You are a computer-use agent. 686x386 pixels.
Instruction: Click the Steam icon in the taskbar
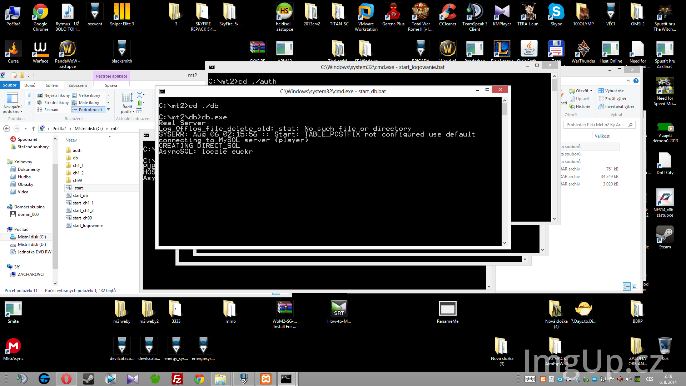(89, 379)
